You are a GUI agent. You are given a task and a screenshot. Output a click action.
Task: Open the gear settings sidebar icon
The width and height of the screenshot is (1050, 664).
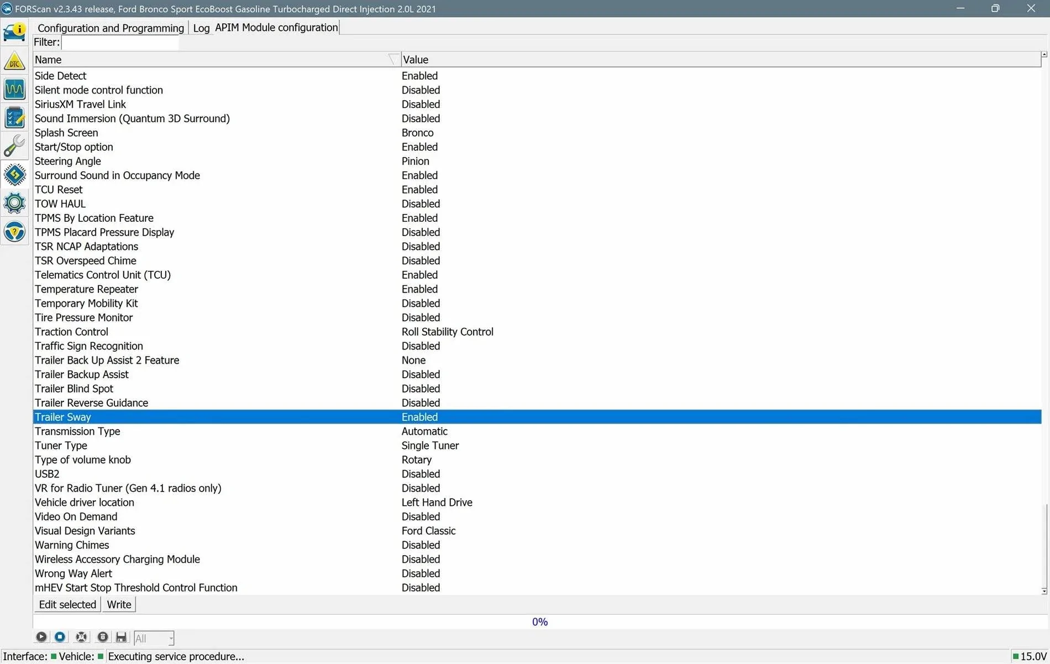pos(14,203)
